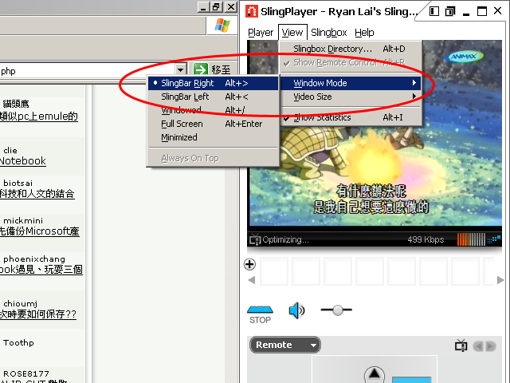Open the View menu
510x383 pixels.
[292, 33]
